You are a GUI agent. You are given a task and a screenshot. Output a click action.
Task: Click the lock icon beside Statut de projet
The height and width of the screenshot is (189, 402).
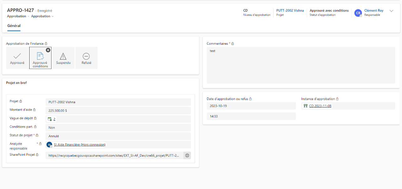point(37,135)
